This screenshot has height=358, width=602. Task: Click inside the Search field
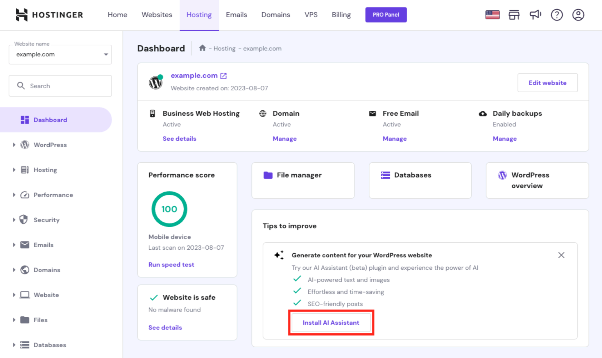point(60,86)
